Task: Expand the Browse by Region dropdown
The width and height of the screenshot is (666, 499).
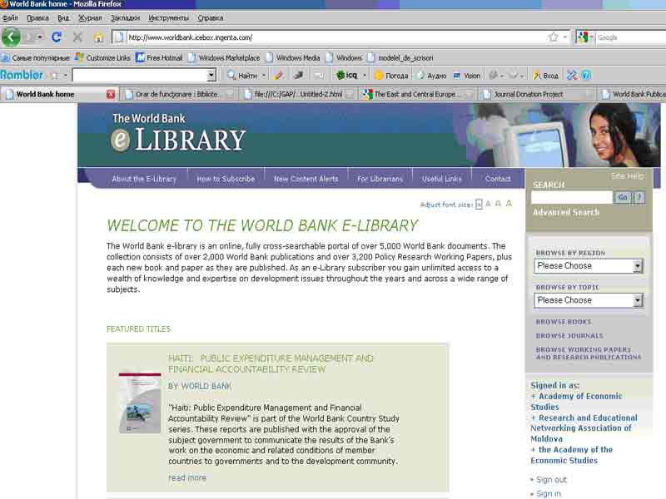Action: pos(638,266)
